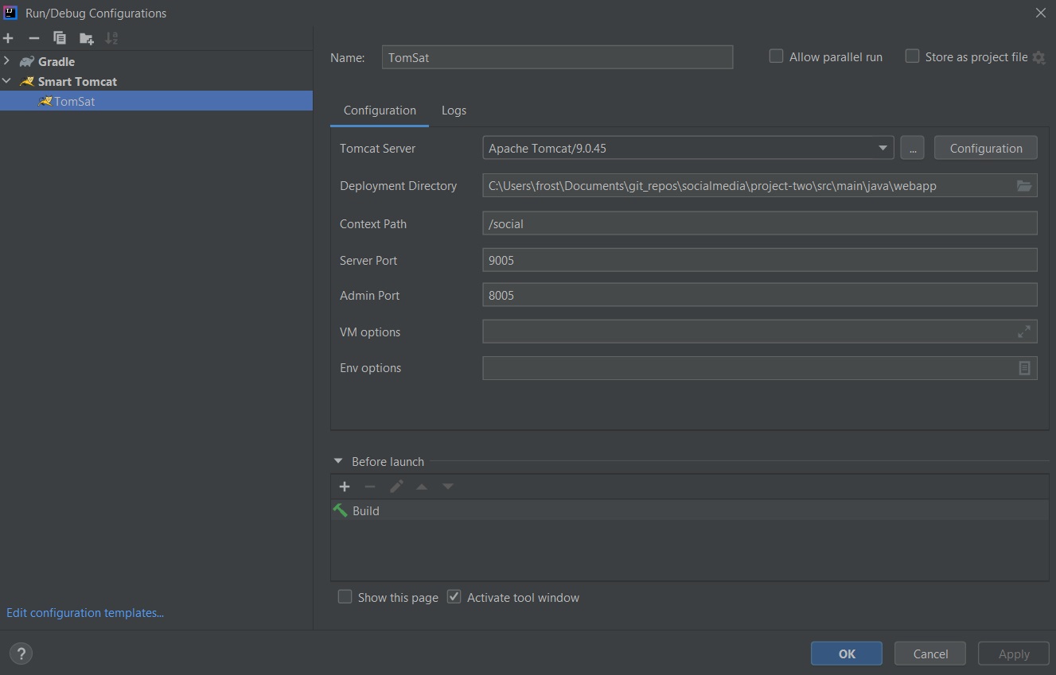
Task: Disable Activate tool window
Action: 454,596
